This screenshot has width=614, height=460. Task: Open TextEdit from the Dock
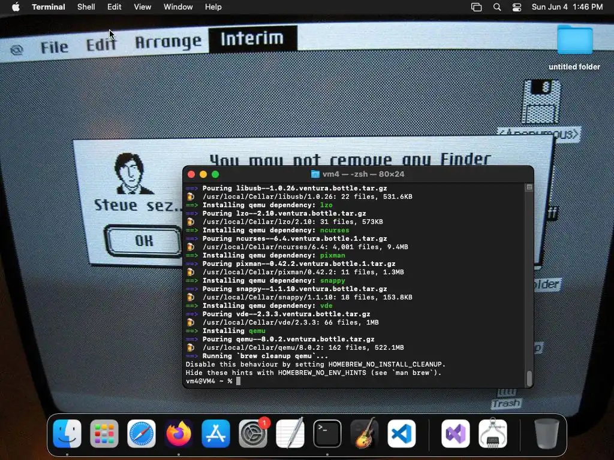click(x=290, y=434)
